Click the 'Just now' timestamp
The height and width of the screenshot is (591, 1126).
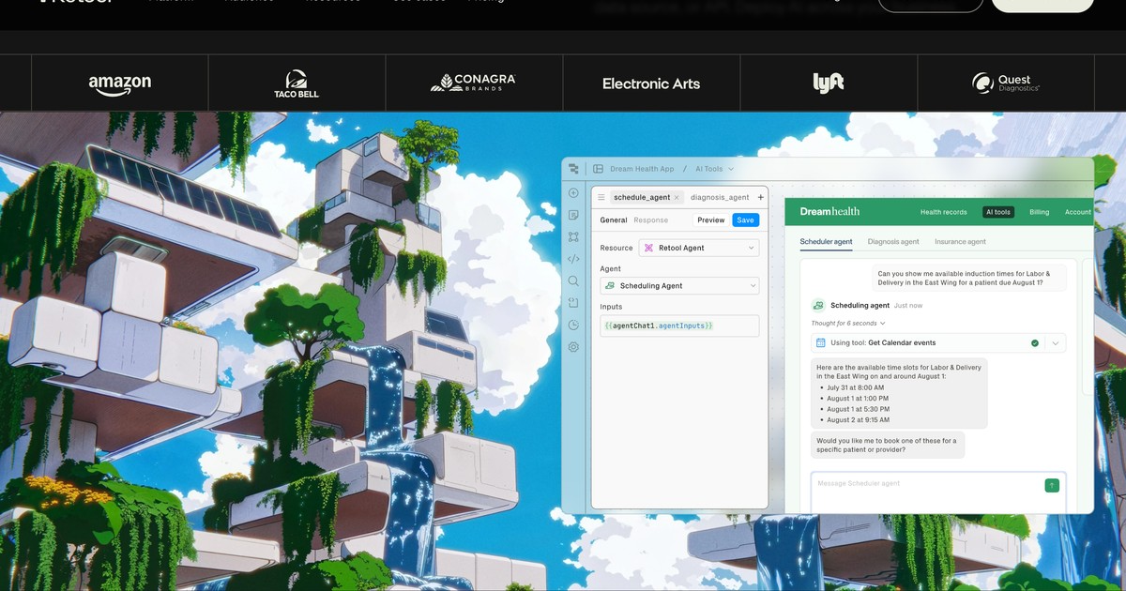908,306
